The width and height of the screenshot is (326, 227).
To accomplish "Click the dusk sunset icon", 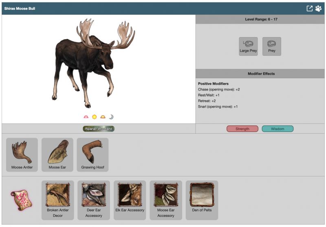I will tap(103, 117).
